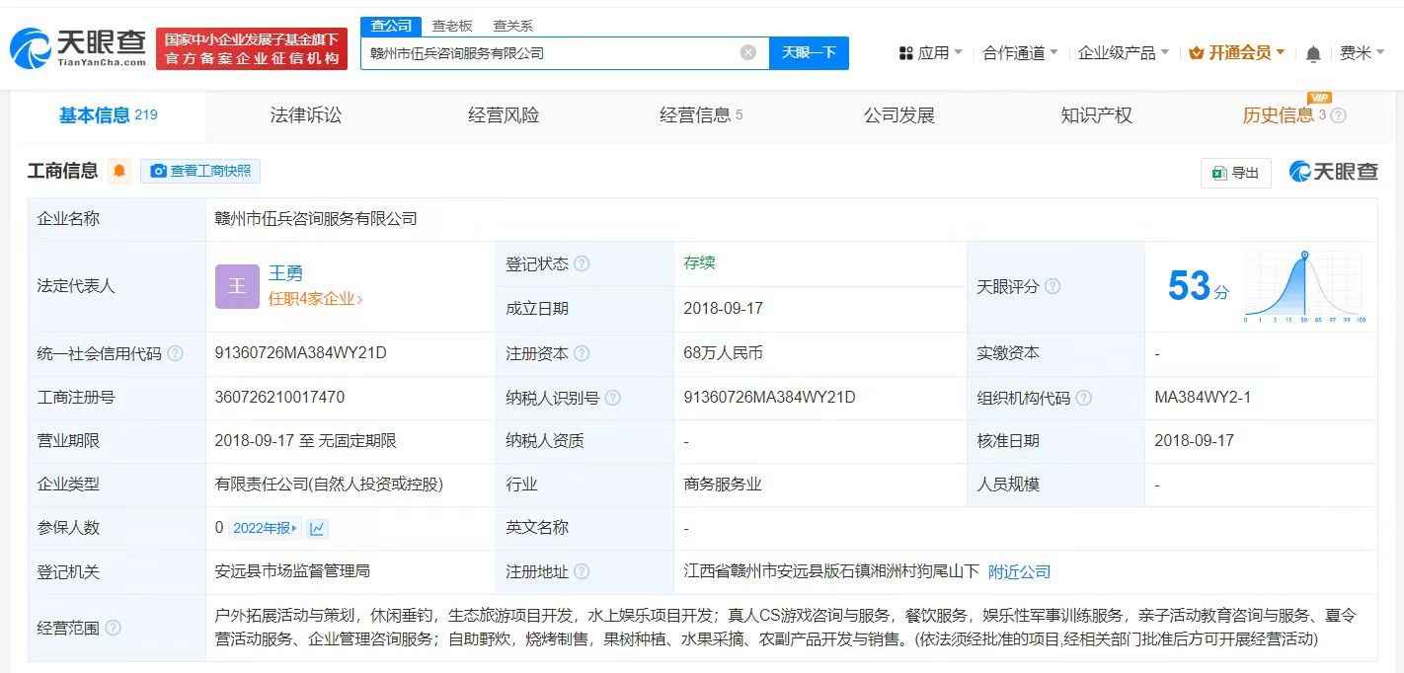
Task: Switch to the 历史信息 tab
Action: coord(1281,114)
